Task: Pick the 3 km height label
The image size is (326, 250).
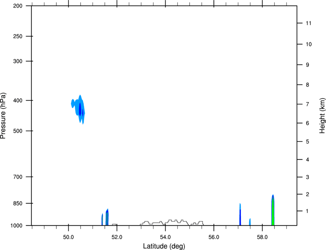Action: coord(308,177)
